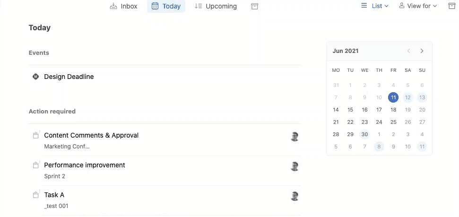Screen dimensions: 459x217
Task: Select June 21 in the calendar
Action: coord(336,122)
